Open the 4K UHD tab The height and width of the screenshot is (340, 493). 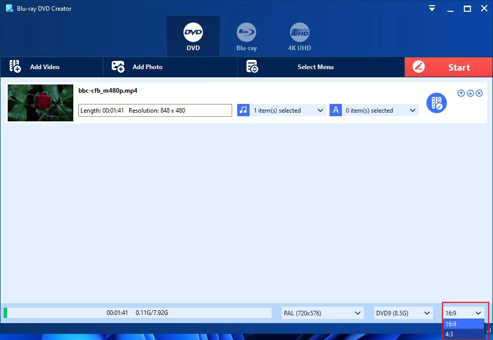coord(299,36)
